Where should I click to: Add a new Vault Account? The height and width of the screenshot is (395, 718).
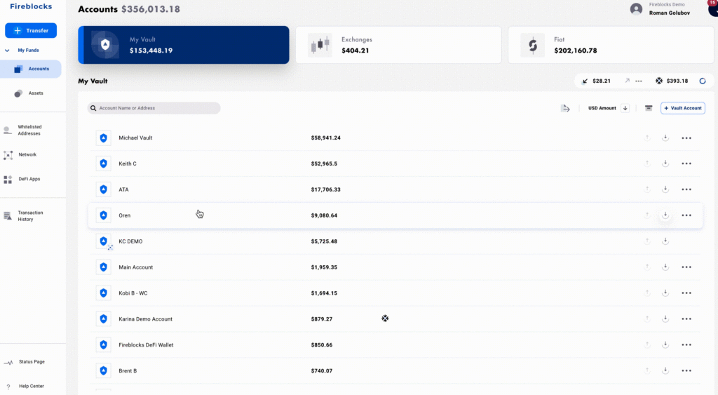tap(683, 108)
